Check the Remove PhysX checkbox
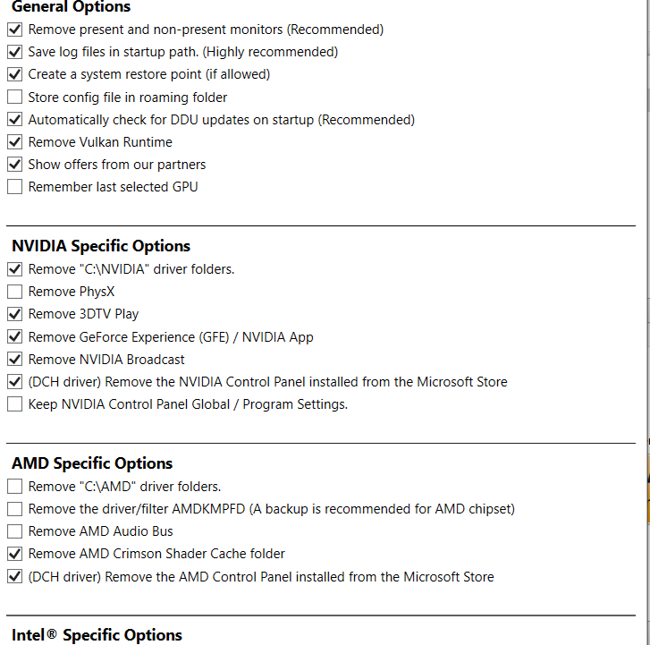The height and width of the screenshot is (645, 650). pos(14,292)
